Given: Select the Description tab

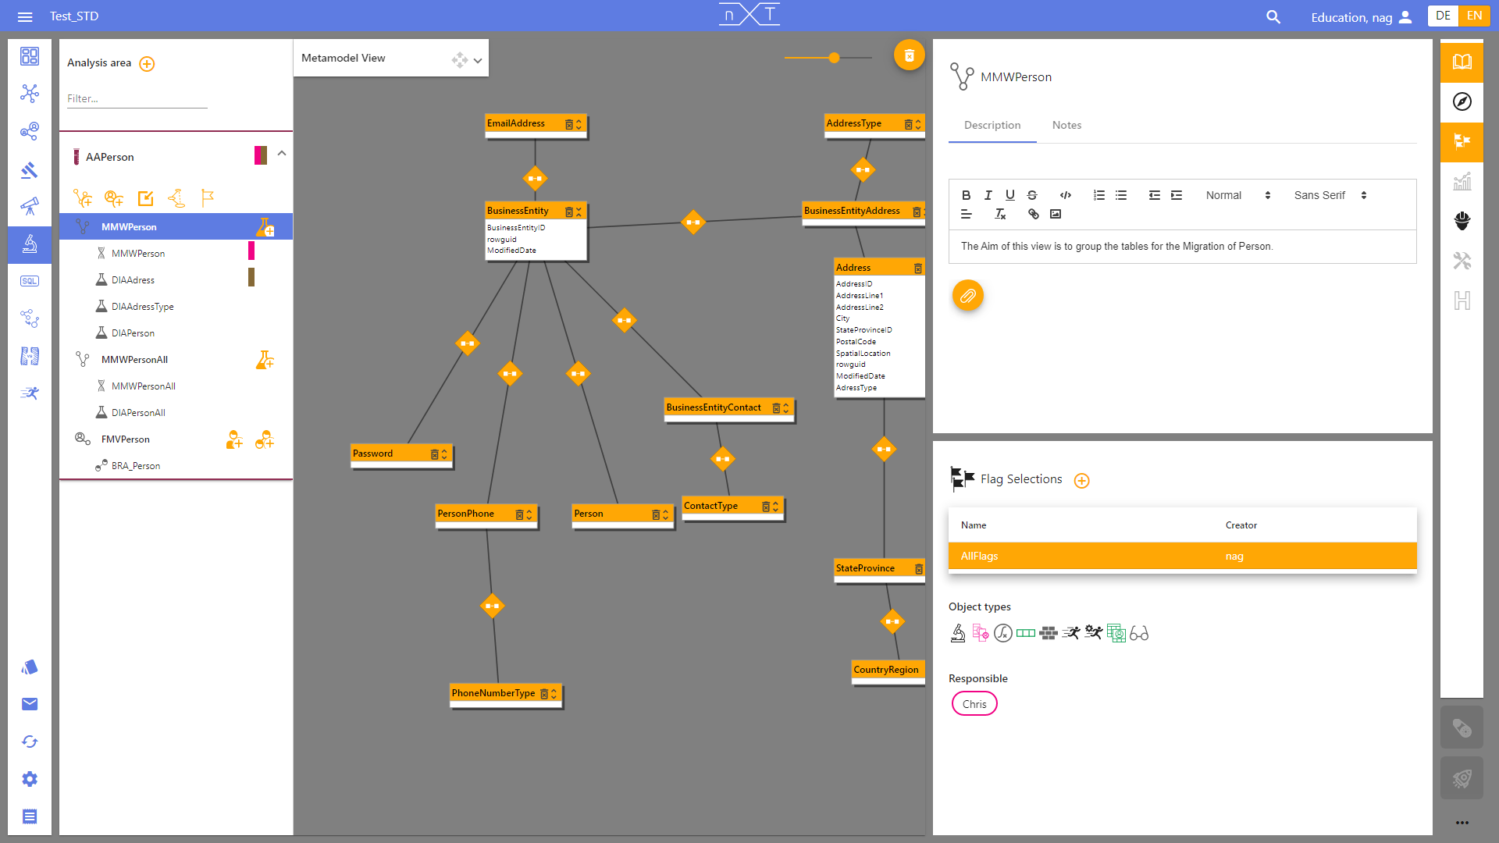Looking at the screenshot, I should (x=992, y=125).
